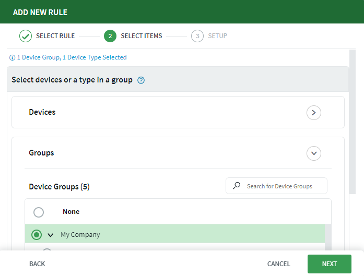
Task: Click the Devices section title
Action: [x=42, y=112]
